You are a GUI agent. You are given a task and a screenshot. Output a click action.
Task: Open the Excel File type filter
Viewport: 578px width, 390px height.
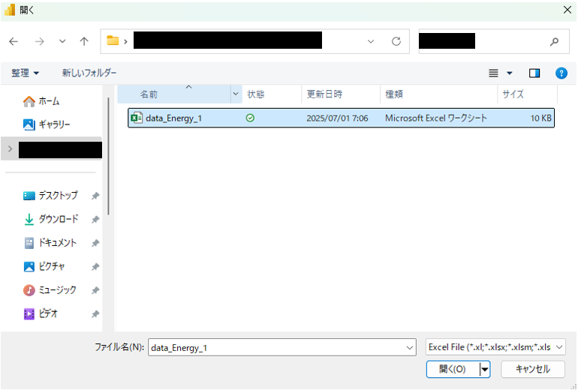[x=495, y=347]
